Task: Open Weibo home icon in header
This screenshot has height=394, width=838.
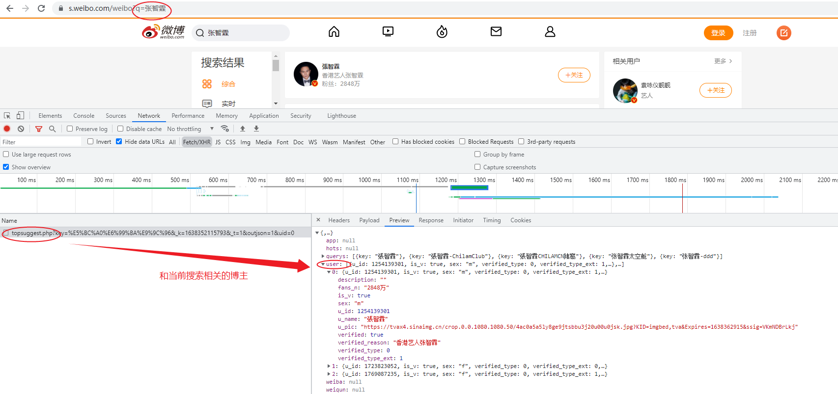Action: pyautogui.click(x=334, y=32)
